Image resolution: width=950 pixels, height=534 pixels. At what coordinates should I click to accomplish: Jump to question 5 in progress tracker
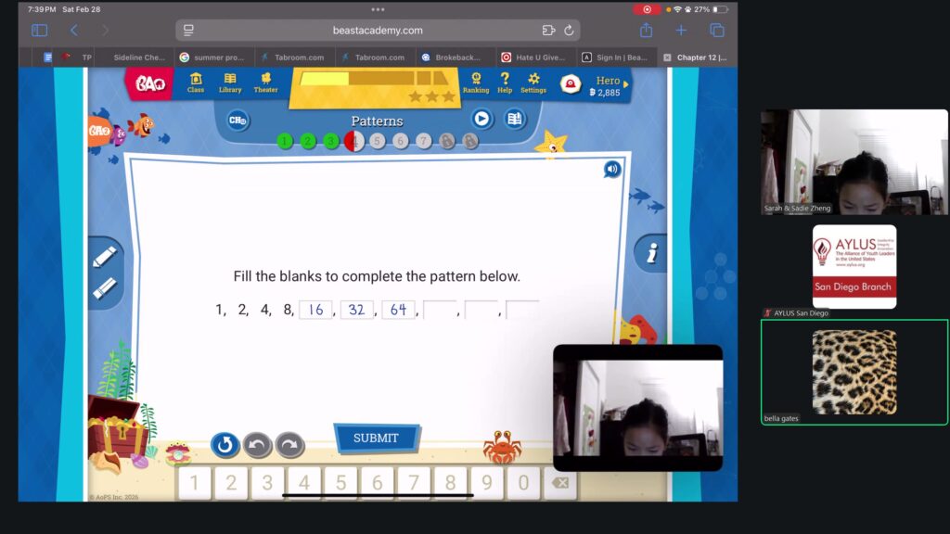pos(378,141)
